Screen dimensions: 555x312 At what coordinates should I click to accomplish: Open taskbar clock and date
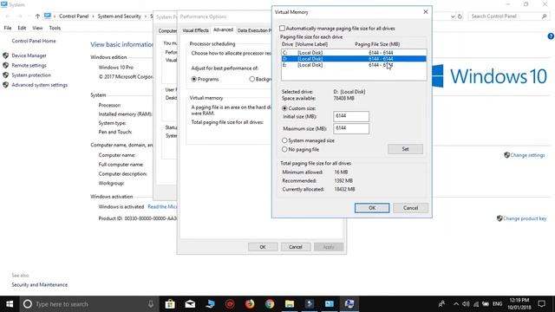point(519,304)
